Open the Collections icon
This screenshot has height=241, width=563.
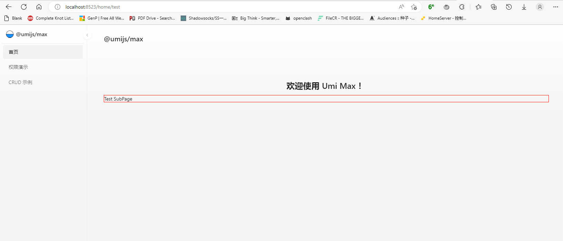tap(494, 7)
